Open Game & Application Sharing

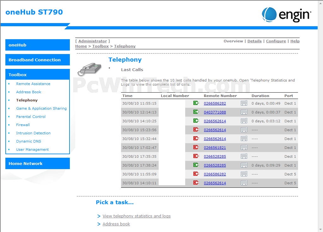click(x=41, y=108)
